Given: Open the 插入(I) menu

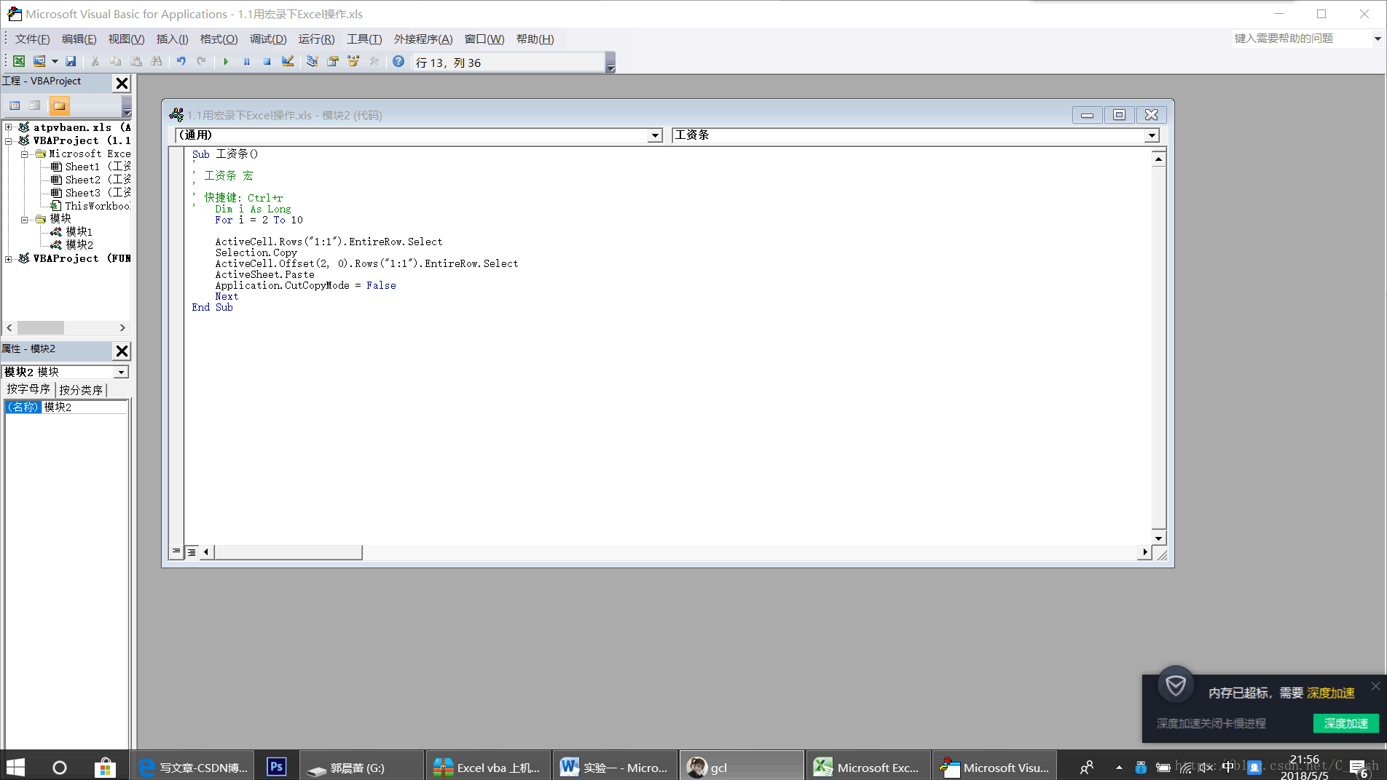Looking at the screenshot, I should pos(172,39).
